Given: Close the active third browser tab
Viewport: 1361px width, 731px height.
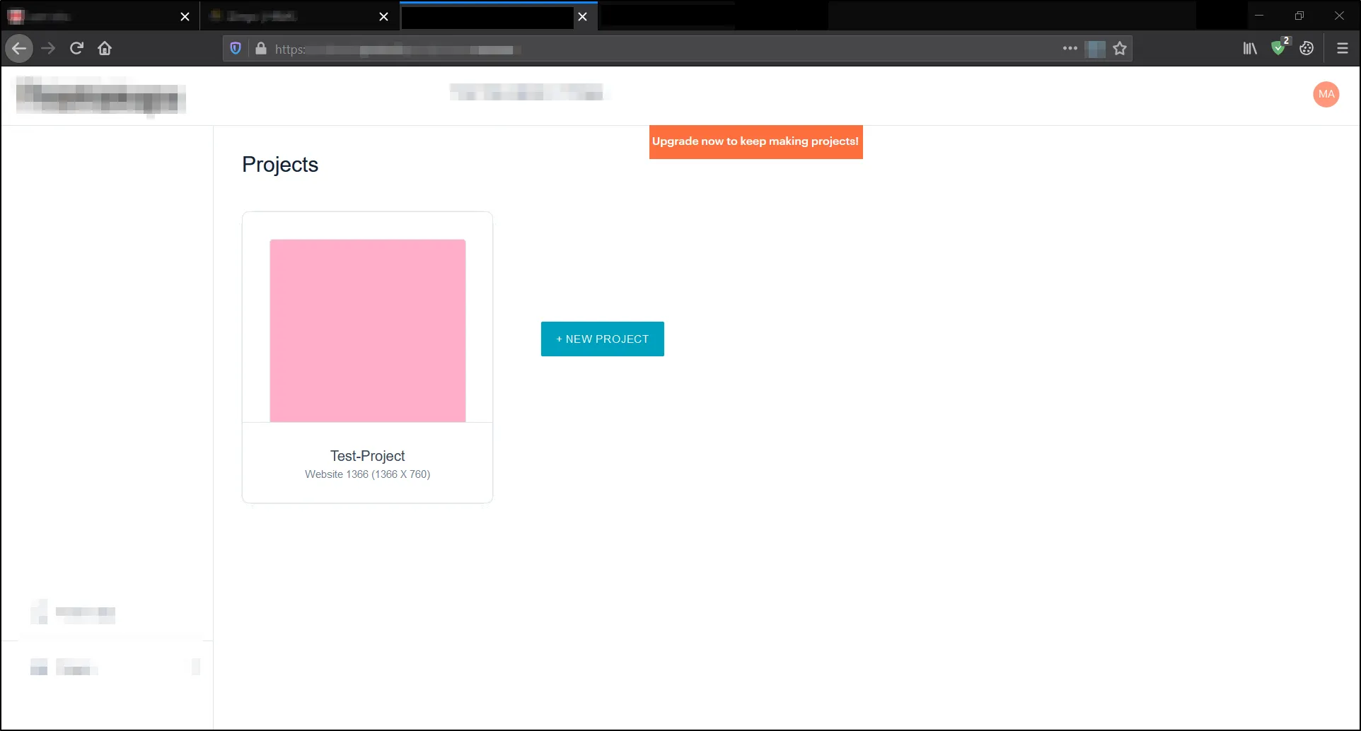Looking at the screenshot, I should pyautogui.click(x=582, y=16).
